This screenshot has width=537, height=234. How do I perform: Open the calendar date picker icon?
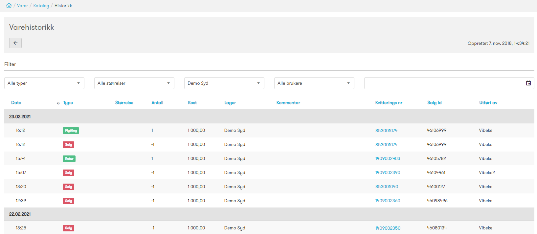[528, 83]
